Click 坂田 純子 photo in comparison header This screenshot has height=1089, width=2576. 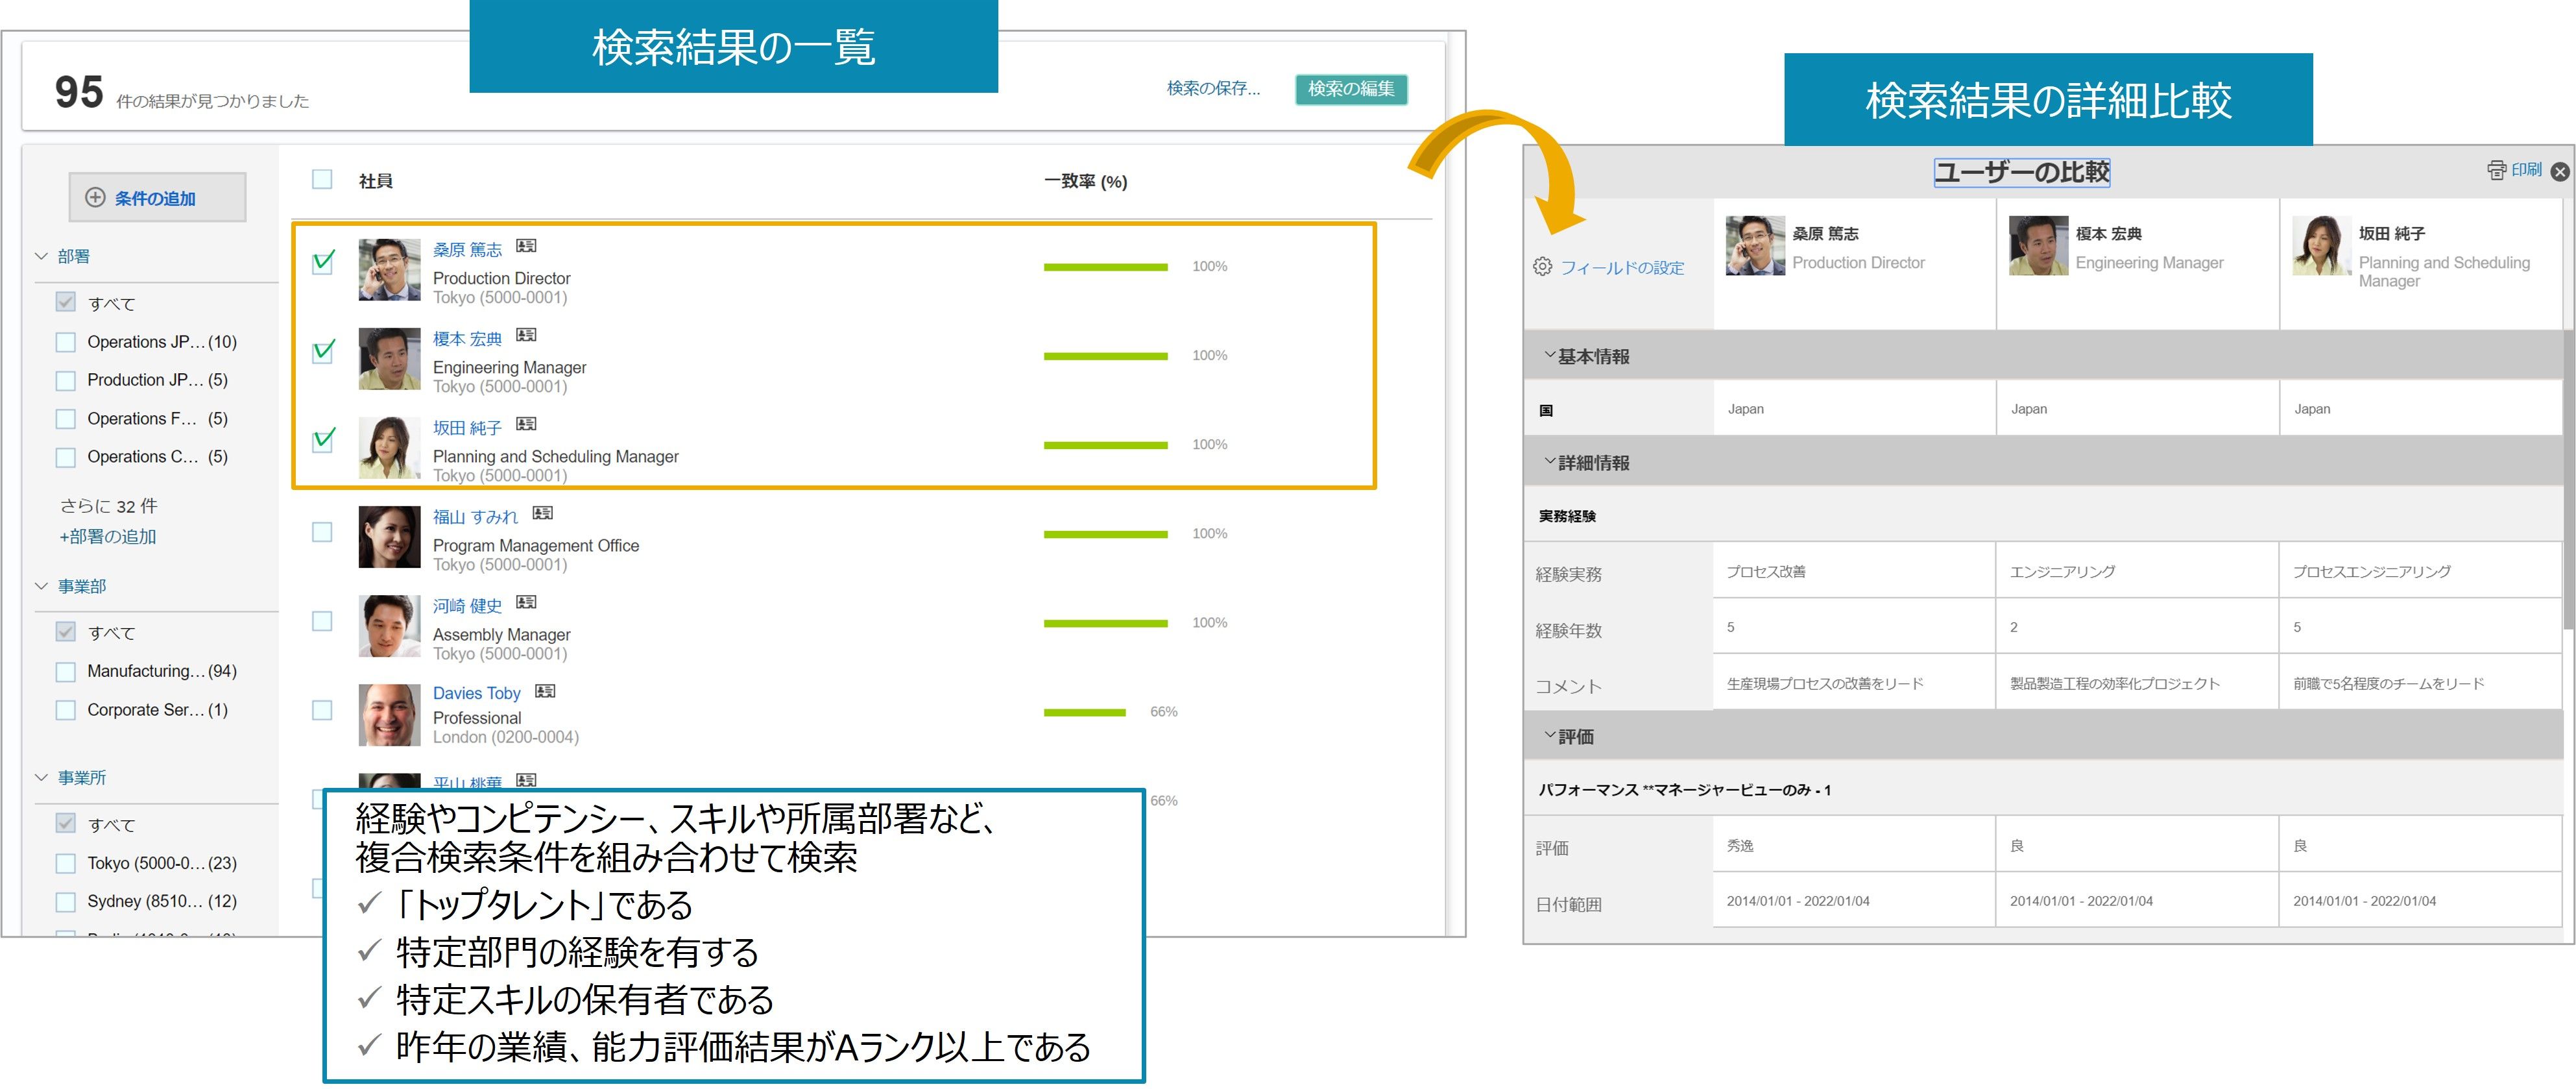coord(2321,245)
